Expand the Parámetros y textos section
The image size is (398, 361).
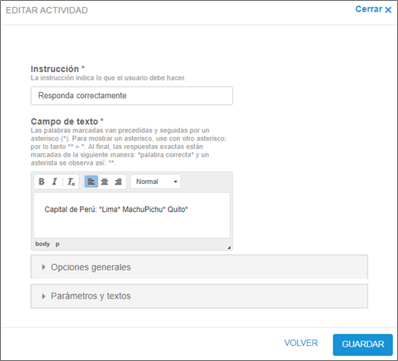pos(199,296)
